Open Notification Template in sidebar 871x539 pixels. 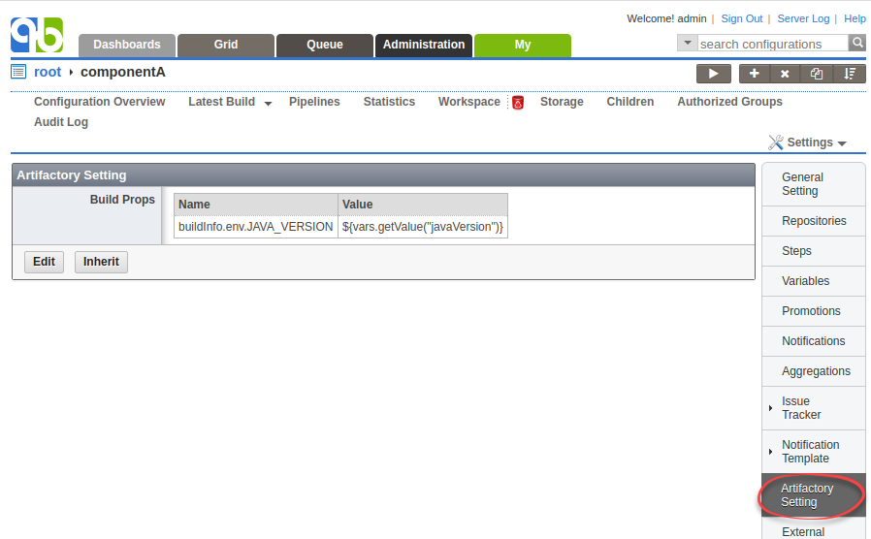click(x=814, y=452)
